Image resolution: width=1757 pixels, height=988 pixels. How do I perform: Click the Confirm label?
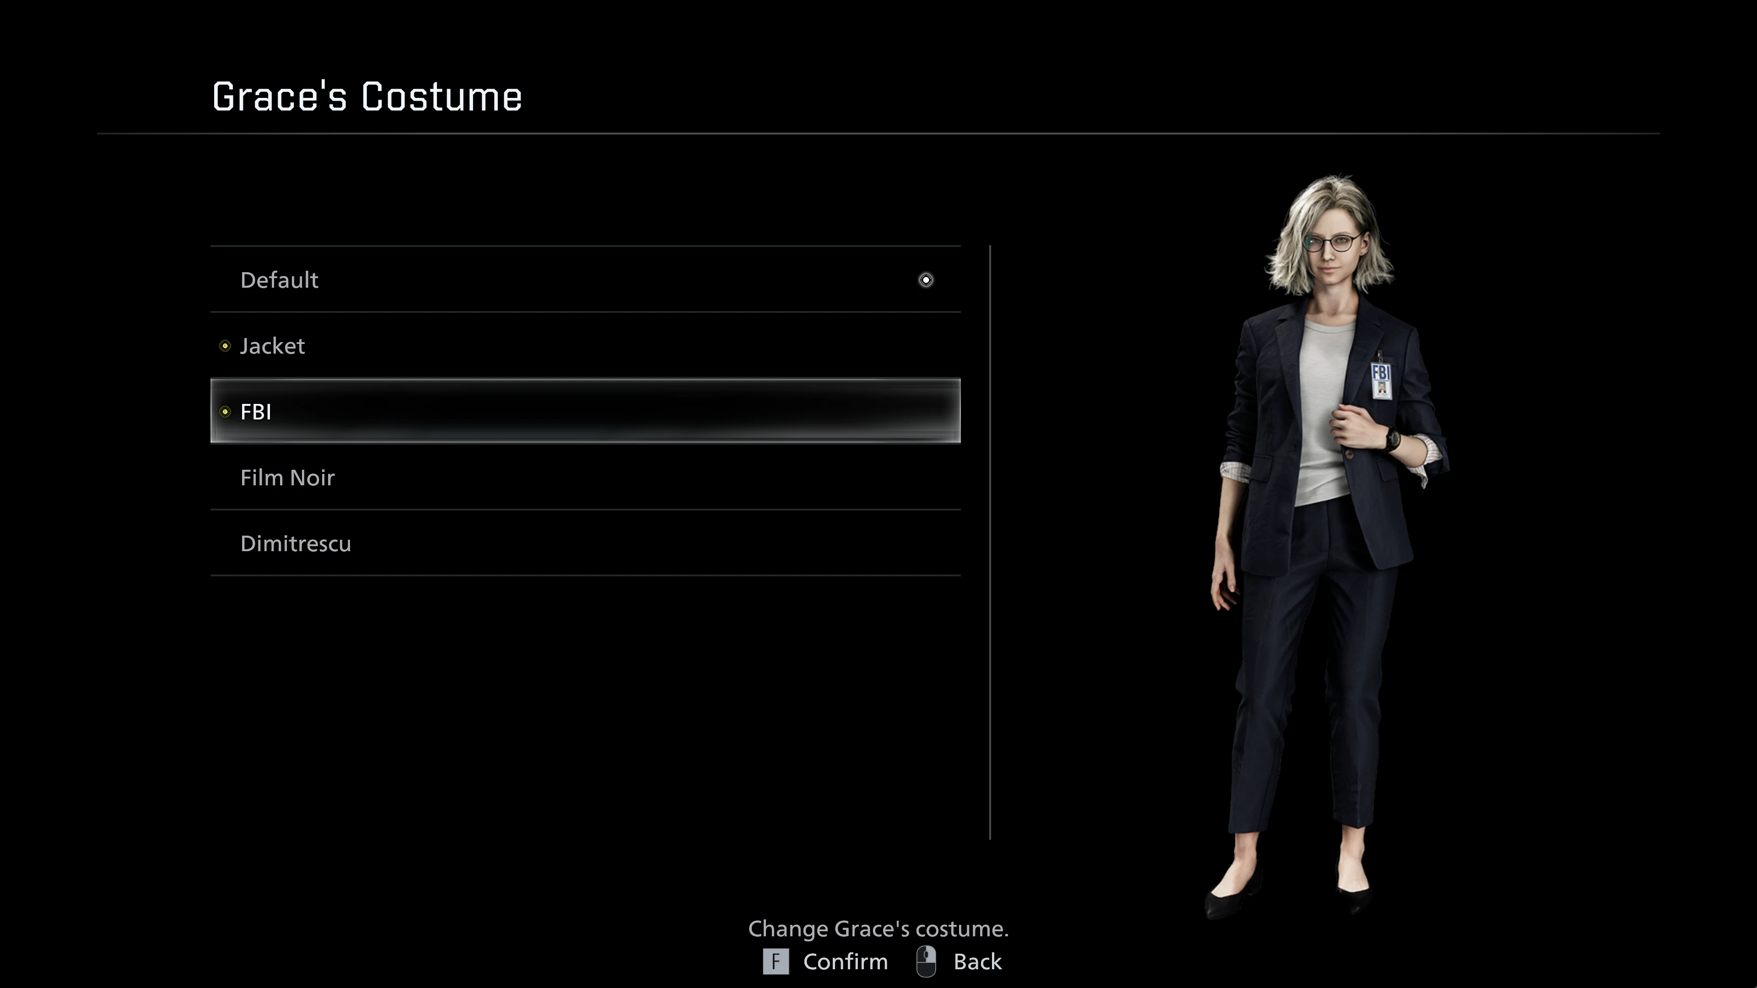pyautogui.click(x=845, y=961)
